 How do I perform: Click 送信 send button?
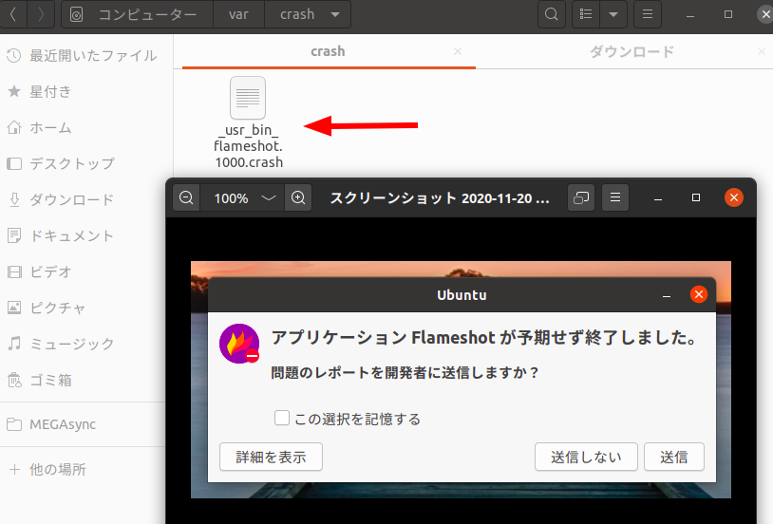coord(674,457)
